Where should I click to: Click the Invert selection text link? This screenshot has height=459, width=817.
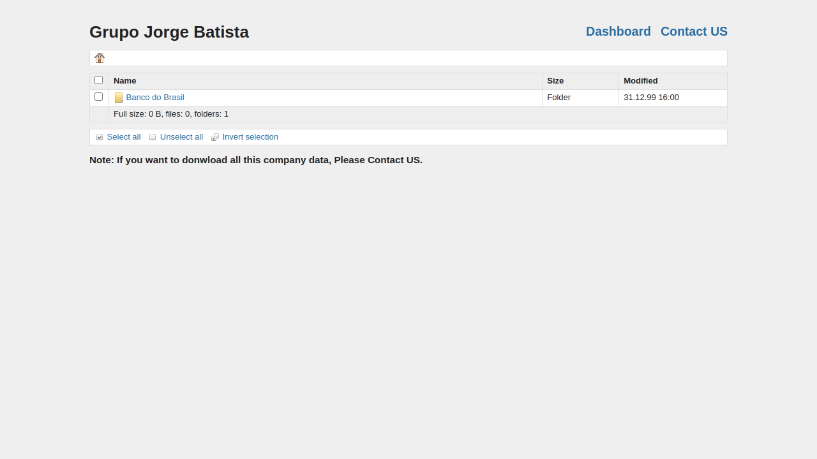point(250,137)
